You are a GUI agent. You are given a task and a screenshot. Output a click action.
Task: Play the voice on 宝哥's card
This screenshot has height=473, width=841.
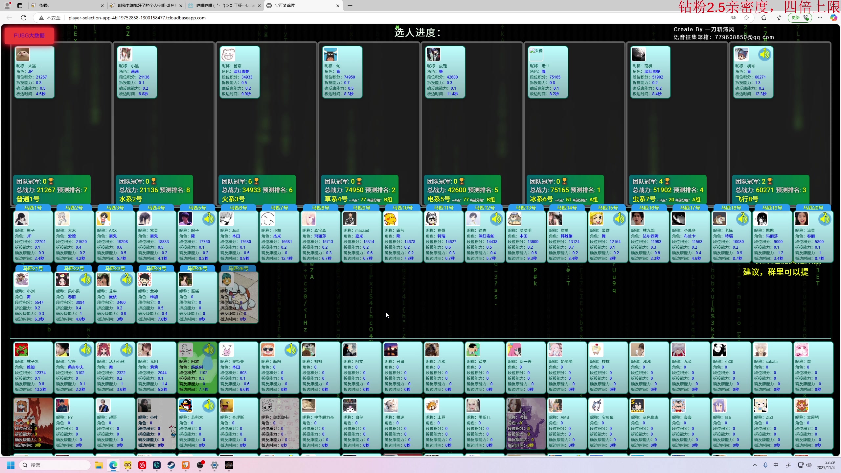[x=85, y=350]
